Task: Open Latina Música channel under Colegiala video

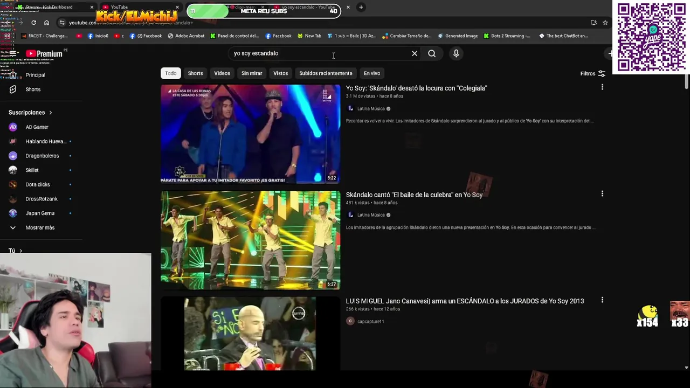Action: click(x=371, y=109)
